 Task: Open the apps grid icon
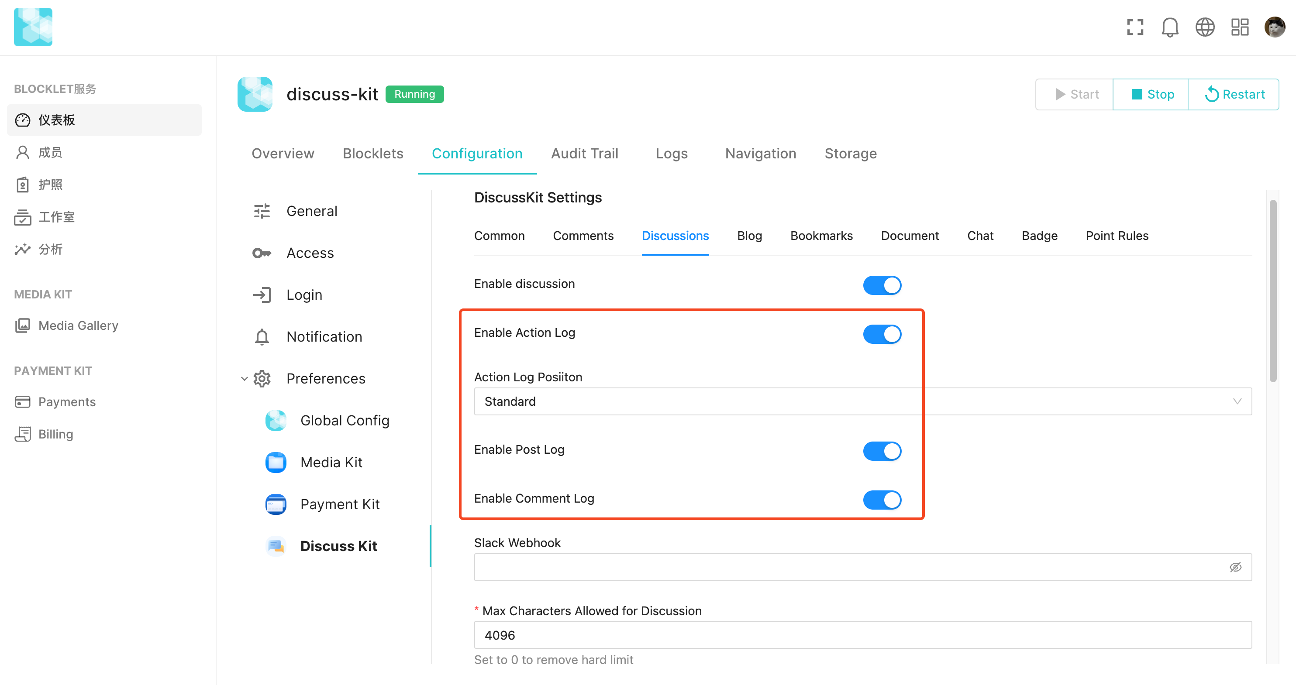(x=1240, y=27)
